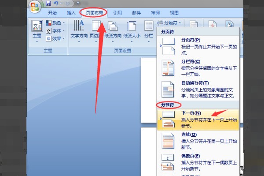Open the 审阅 ribbon tab

coord(155,13)
